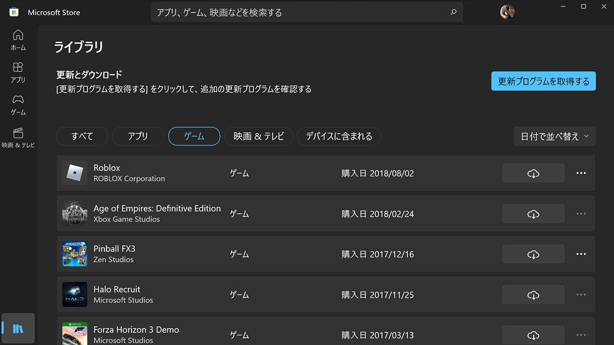The width and height of the screenshot is (614, 345).
Task: Select the ゲーム filter tab
Action: 194,136
